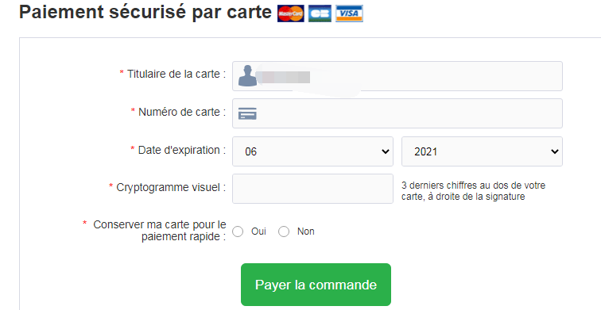The height and width of the screenshot is (310, 601).
Task: Focus the Numéro de carte input field
Action: point(397,113)
